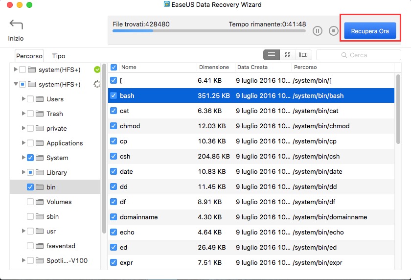The image size is (411, 280).
Task: Expand the usr folder node
Action: pos(23,231)
